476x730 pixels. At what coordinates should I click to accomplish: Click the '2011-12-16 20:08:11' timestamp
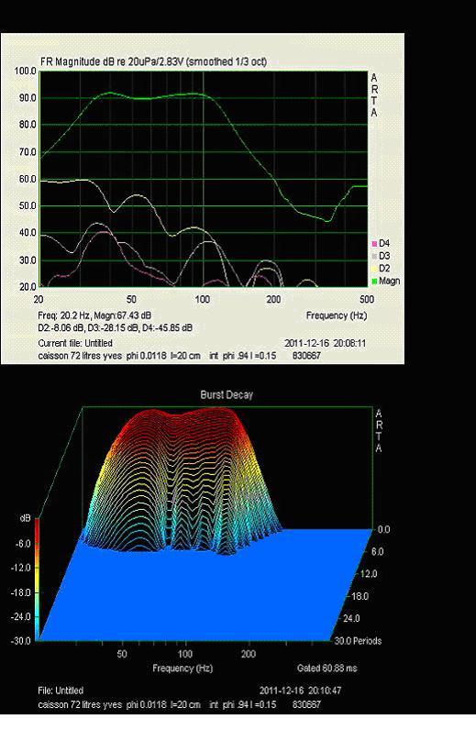pos(325,343)
